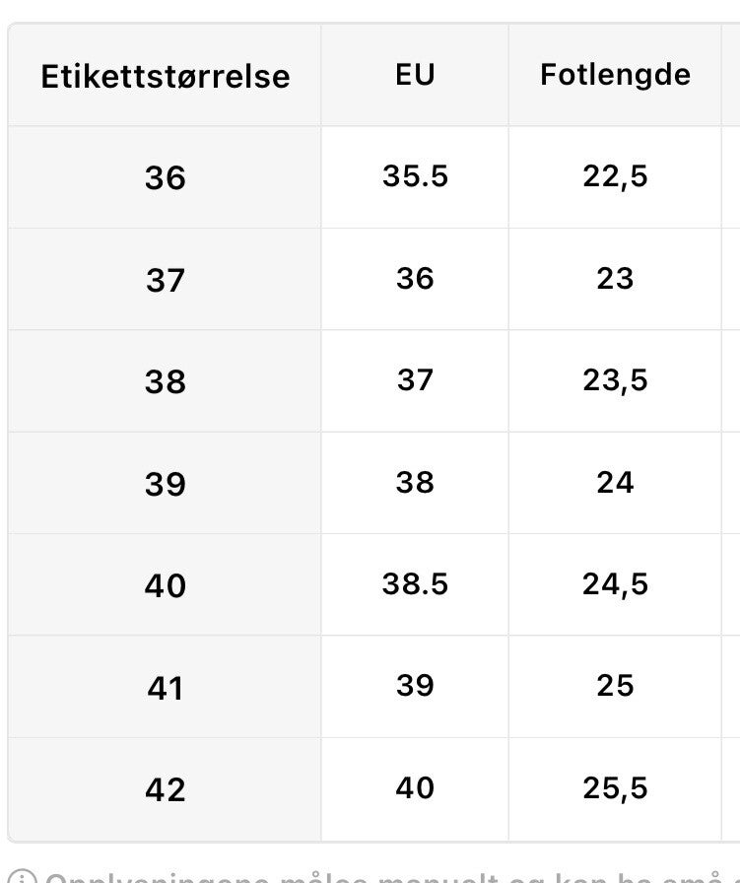Select label size 39 in Etikettstørrelse column
This screenshot has height=883, width=740.
[x=166, y=484]
